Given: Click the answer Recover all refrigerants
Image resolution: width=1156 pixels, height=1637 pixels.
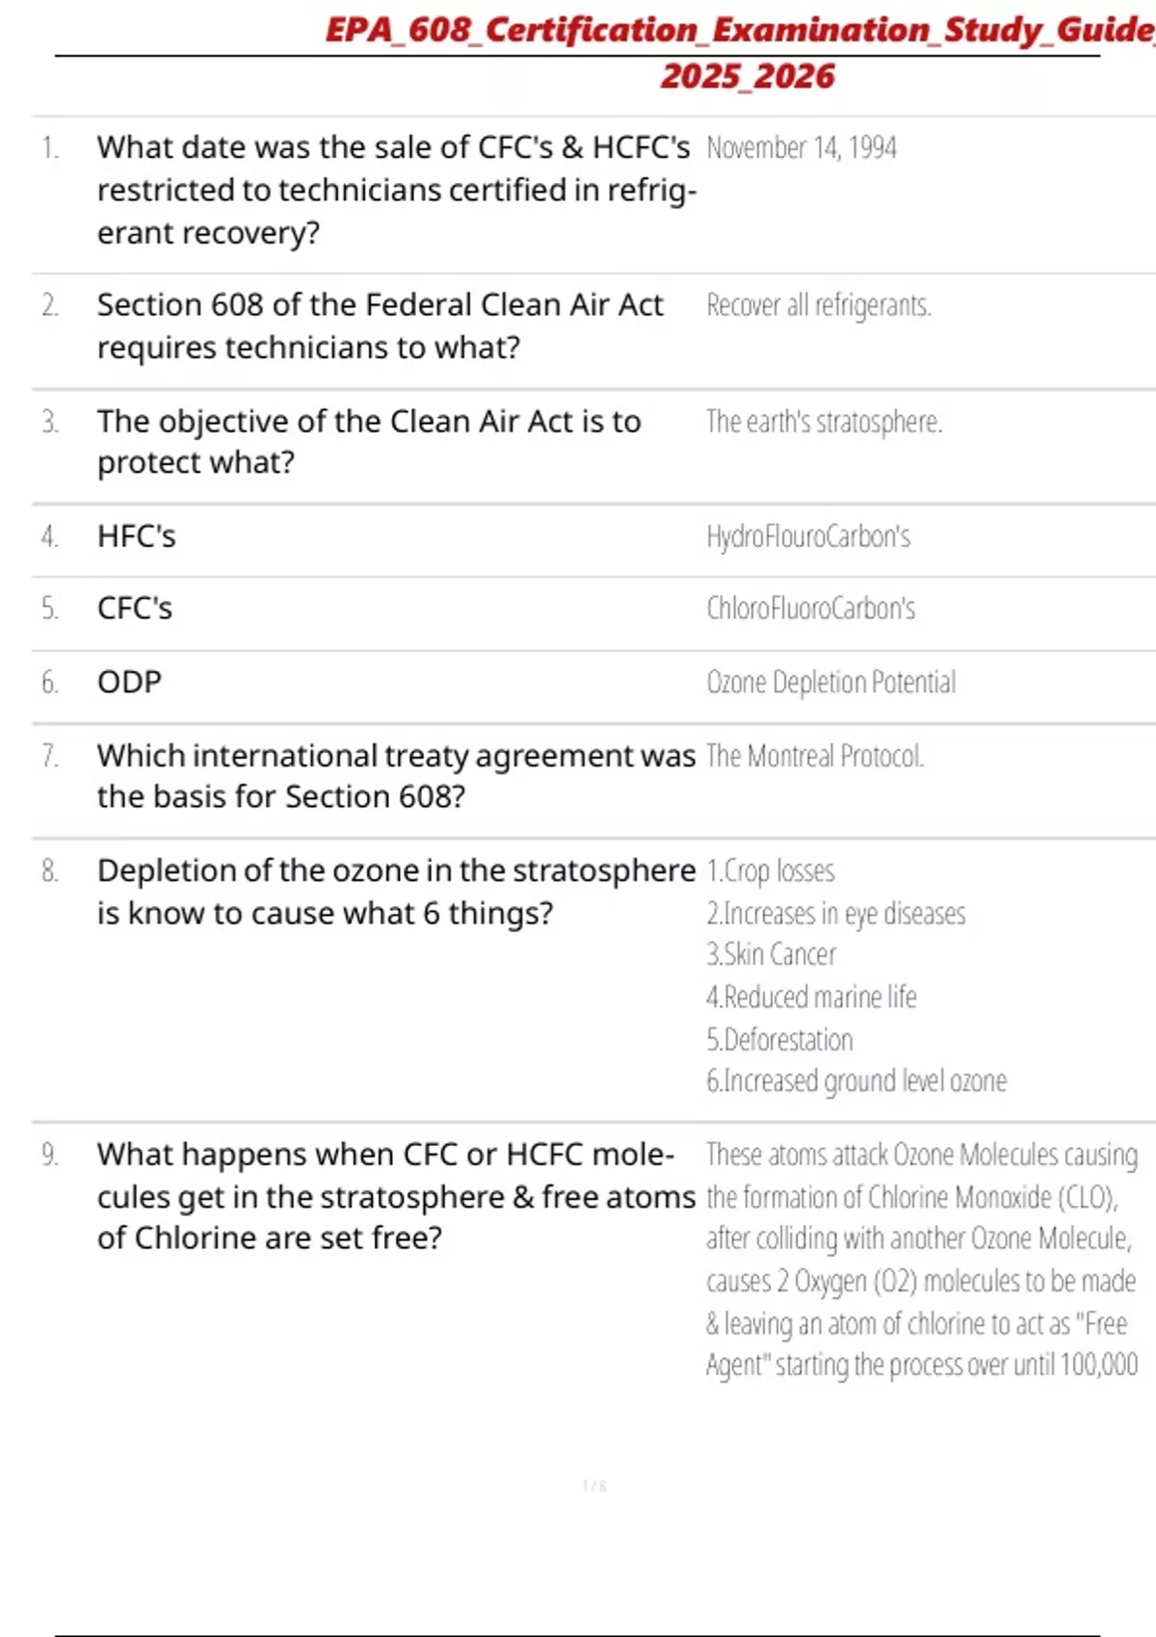Looking at the screenshot, I should [x=819, y=305].
